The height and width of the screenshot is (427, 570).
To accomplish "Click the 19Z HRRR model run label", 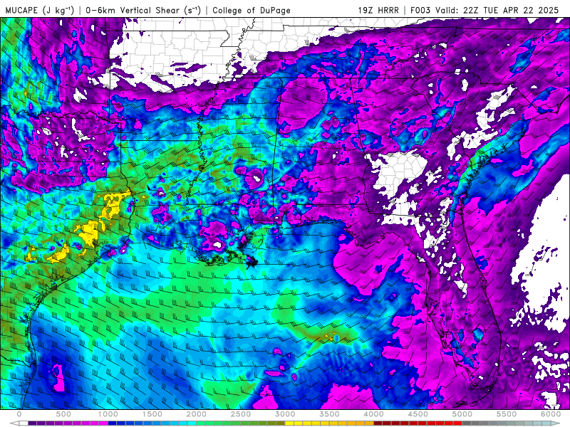I will 378,10.
